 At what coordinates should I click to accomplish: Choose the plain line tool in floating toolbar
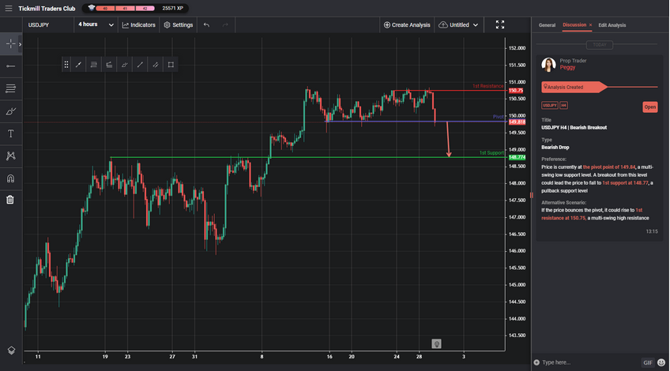tap(140, 65)
